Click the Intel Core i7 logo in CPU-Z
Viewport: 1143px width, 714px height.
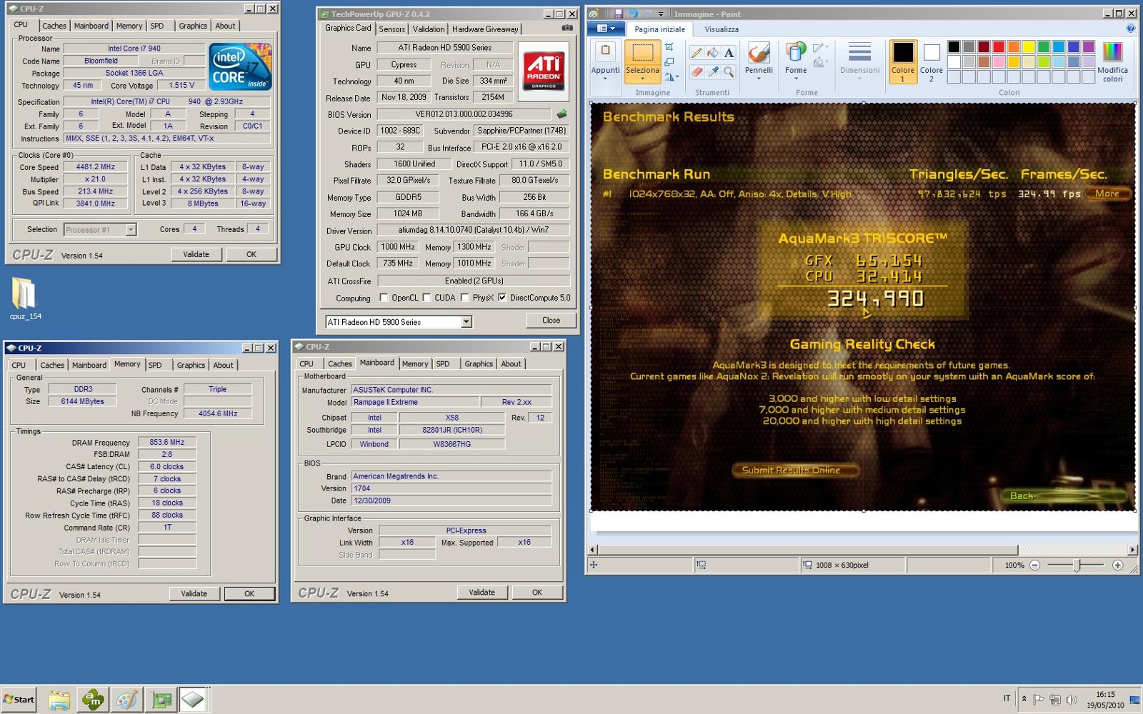pyautogui.click(x=241, y=66)
